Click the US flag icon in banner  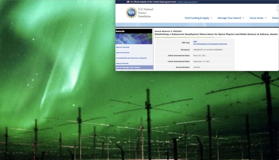click(128, 2)
